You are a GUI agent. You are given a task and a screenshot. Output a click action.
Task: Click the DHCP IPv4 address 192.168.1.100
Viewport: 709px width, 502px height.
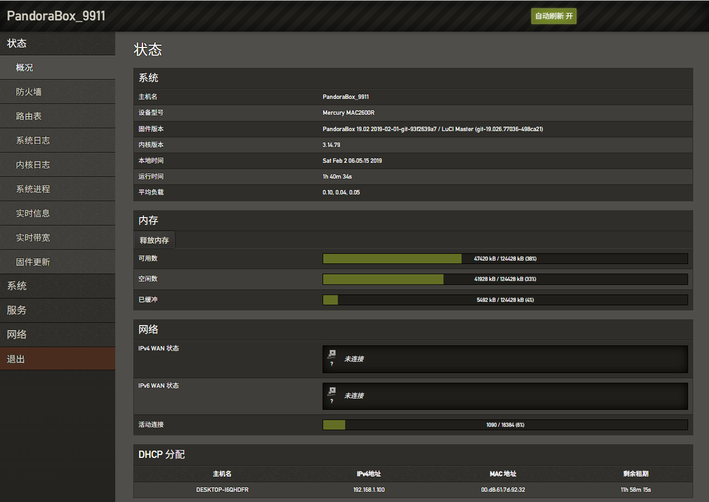click(x=369, y=490)
